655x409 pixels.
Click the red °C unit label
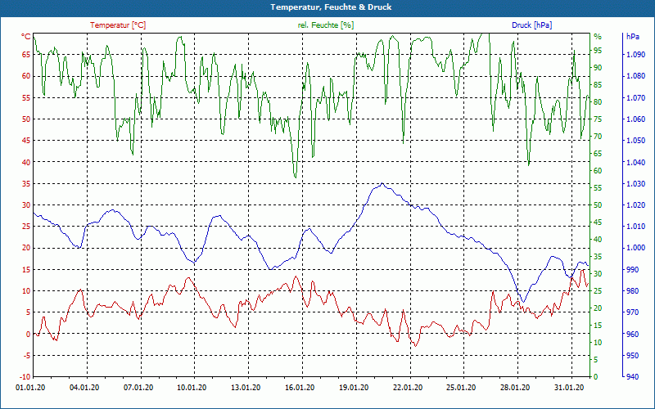click(x=26, y=37)
